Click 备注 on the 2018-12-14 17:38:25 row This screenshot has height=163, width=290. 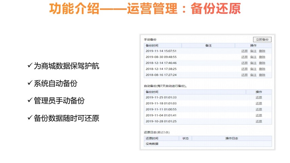[x=253, y=69]
